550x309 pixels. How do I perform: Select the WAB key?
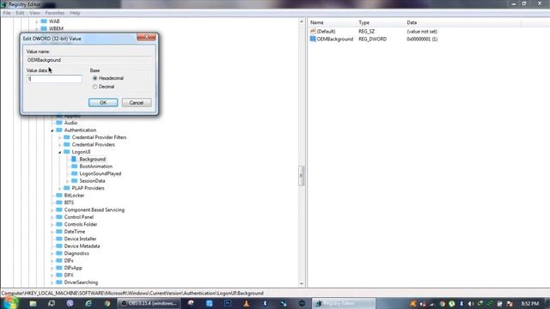[x=54, y=21]
